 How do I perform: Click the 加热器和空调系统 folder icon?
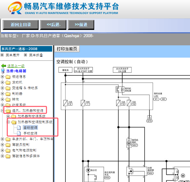[x=14, y=116]
